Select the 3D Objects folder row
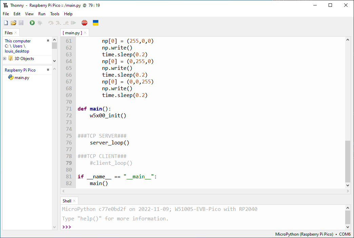Screen dimensions: 354x238 (x=27, y=59)
